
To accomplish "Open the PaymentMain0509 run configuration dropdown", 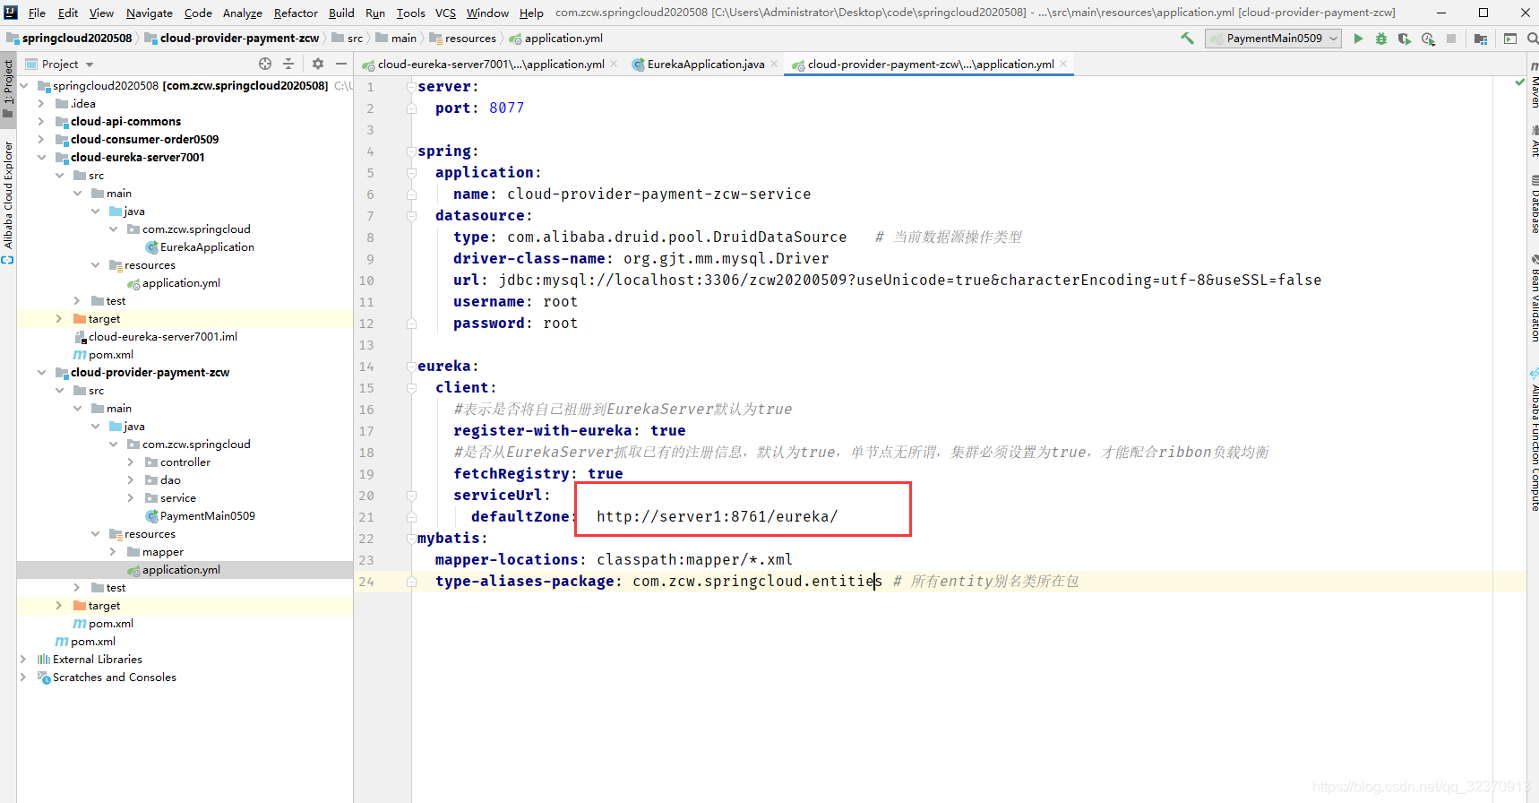I will [x=1273, y=39].
